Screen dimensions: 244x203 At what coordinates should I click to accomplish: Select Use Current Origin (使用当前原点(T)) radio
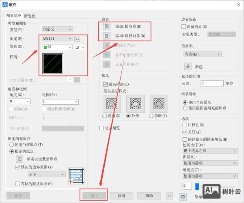click(12, 145)
